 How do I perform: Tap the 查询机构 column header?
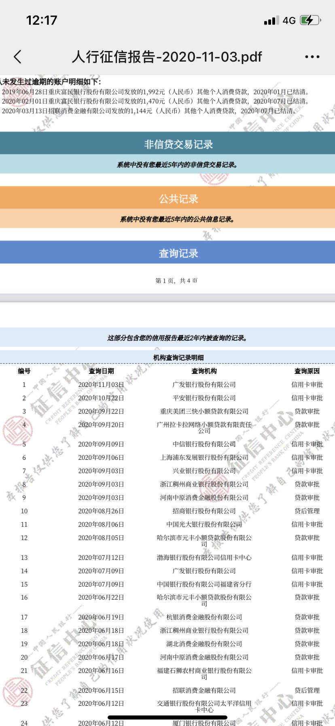[204, 371]
